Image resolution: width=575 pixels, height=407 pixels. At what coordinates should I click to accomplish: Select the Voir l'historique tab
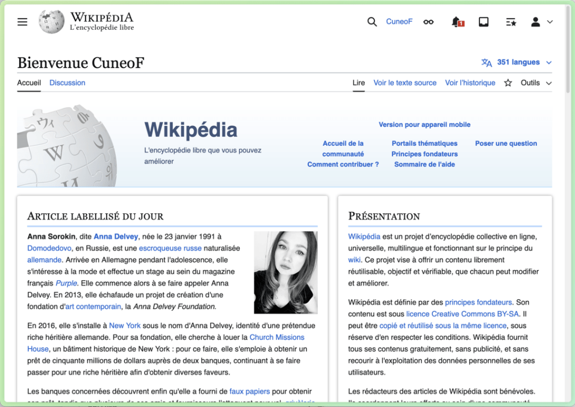pyautogui.click(x=470, y=83)
